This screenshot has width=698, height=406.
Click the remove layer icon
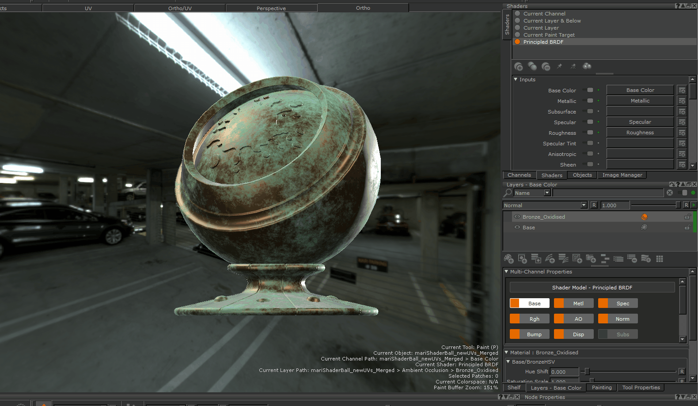pos(632,259)
